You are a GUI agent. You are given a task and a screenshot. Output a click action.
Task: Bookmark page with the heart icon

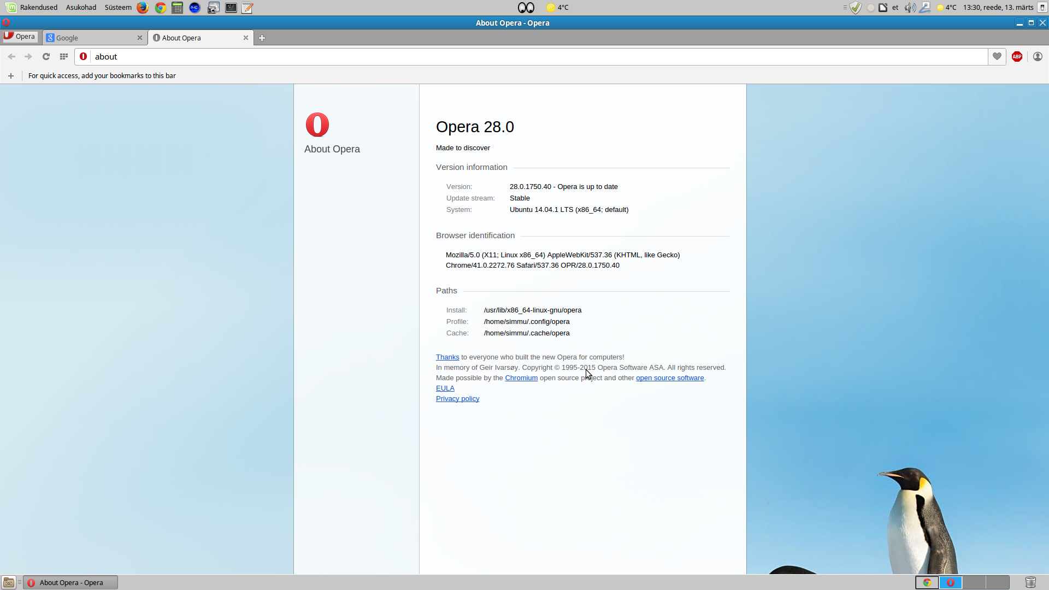tap(997, 57)
